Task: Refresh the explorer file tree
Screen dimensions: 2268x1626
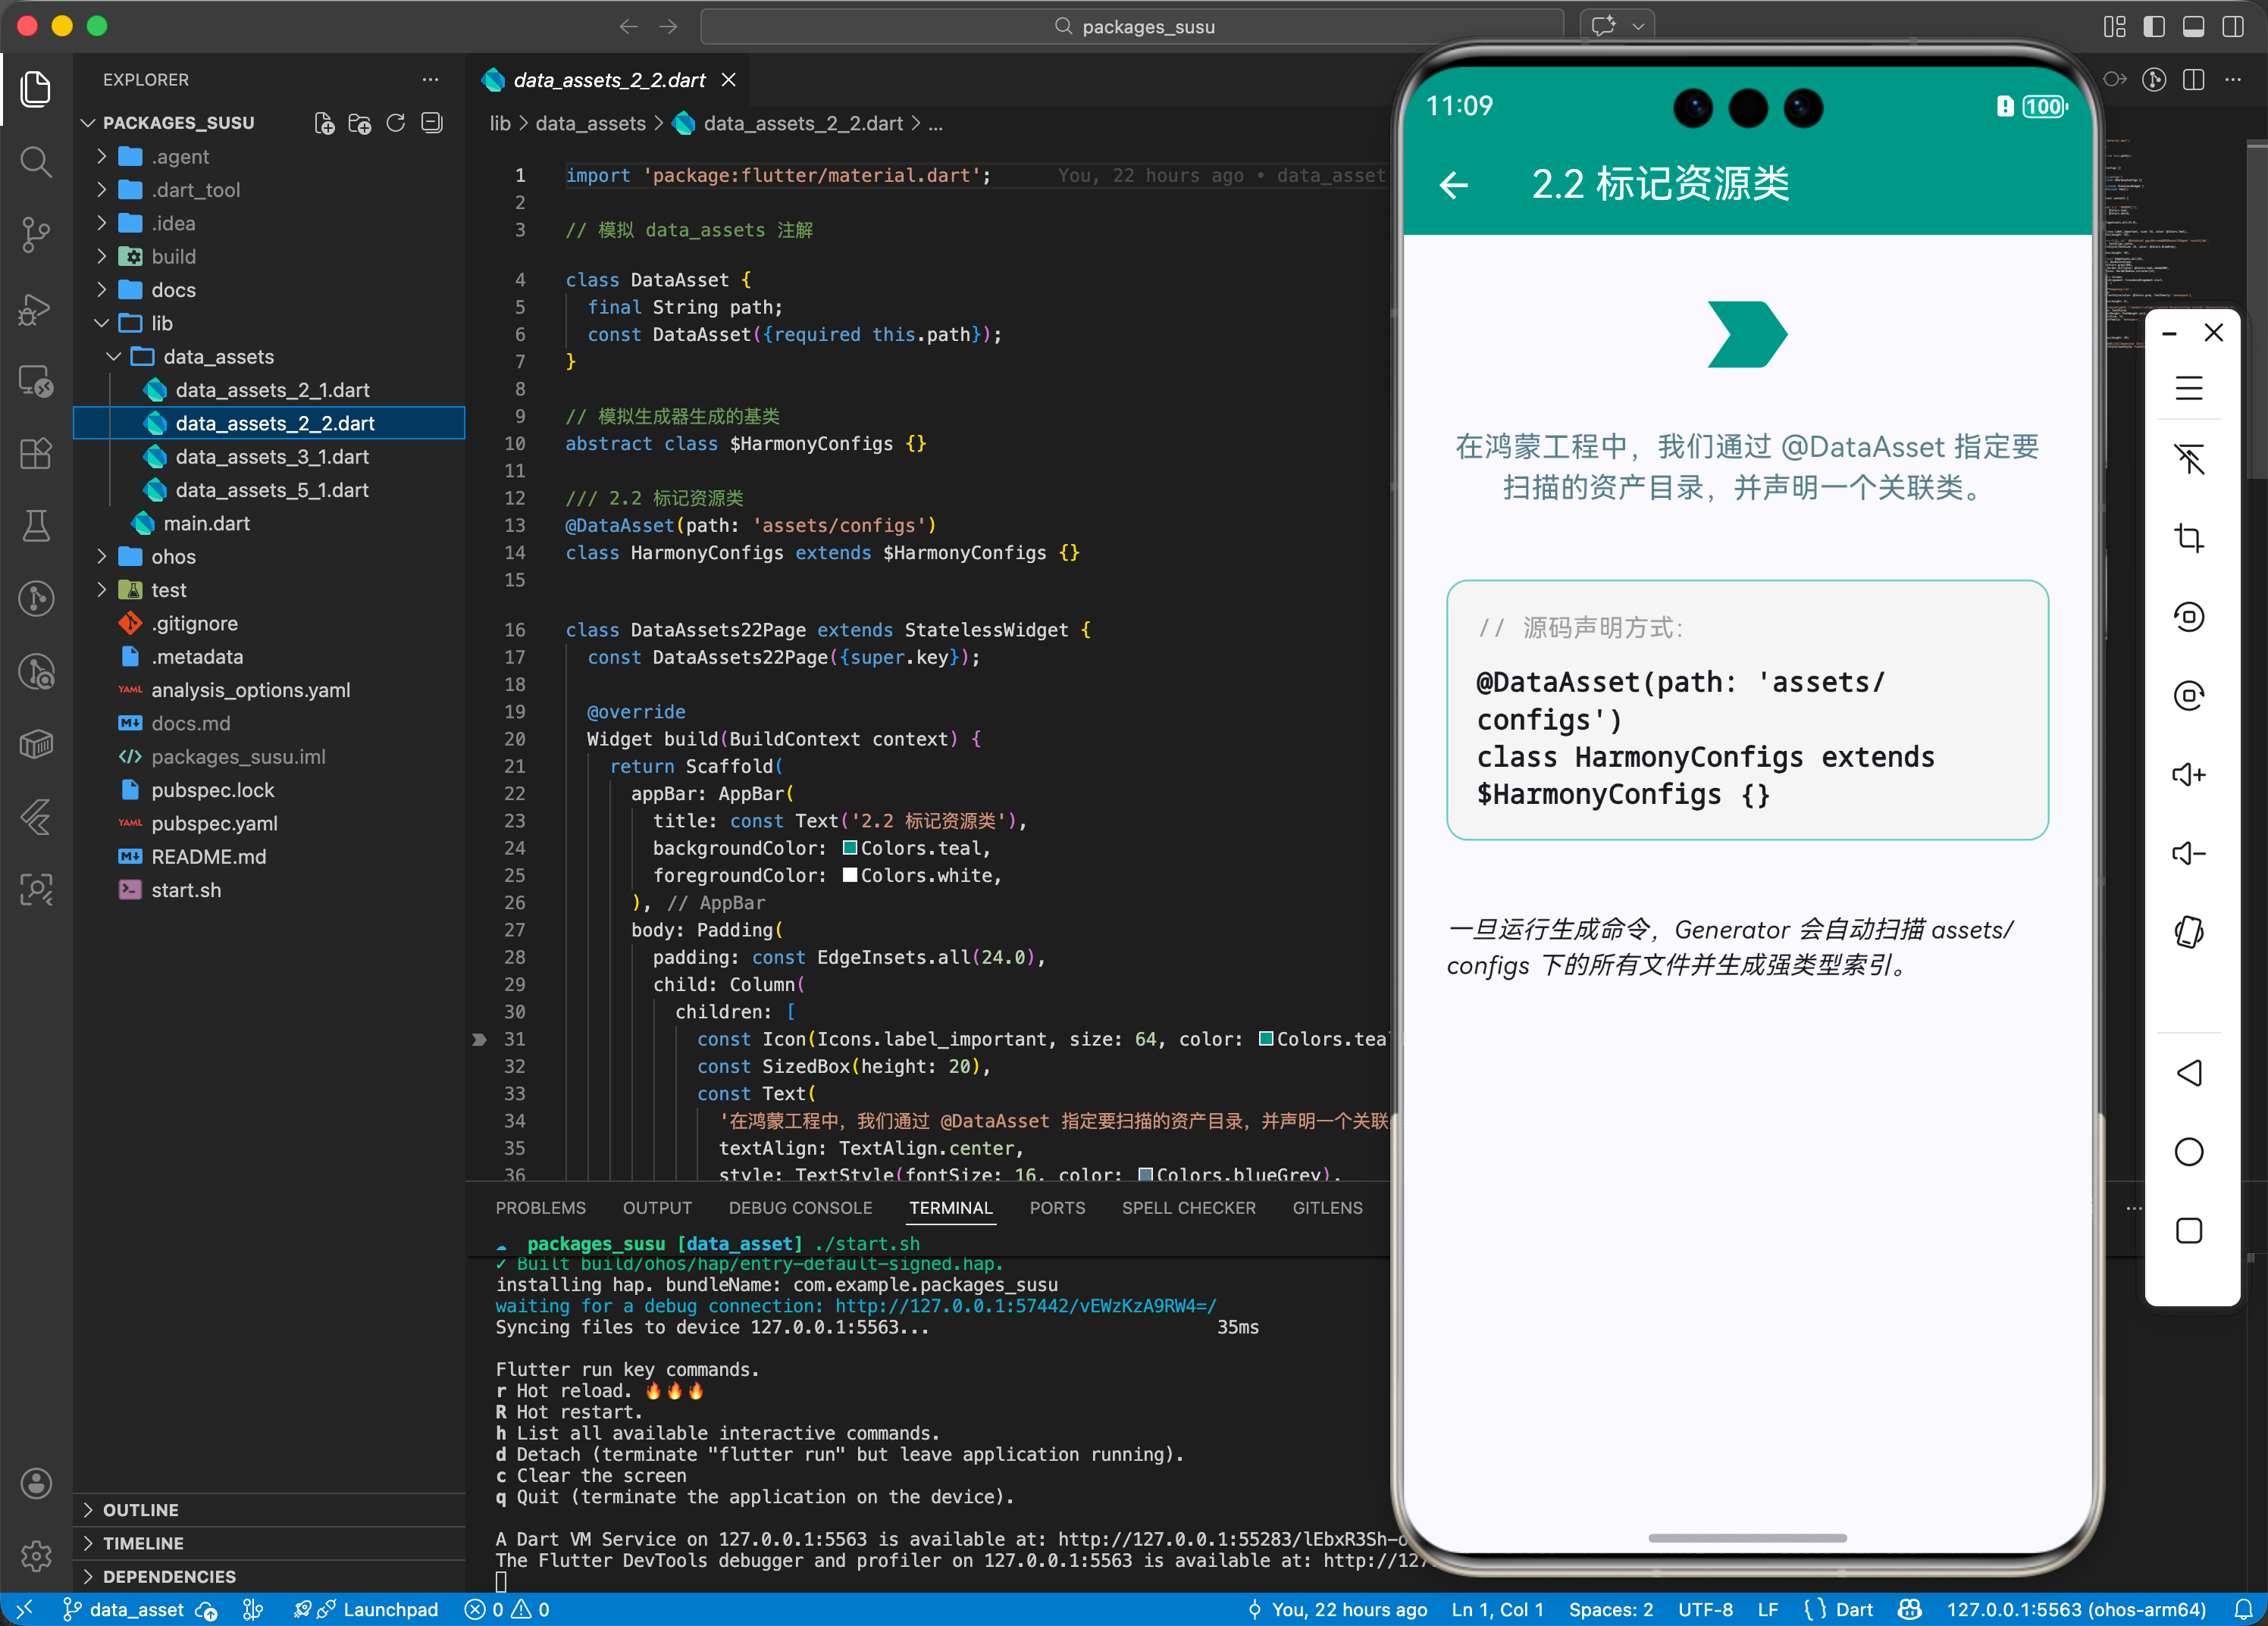Action: (x=396, y=123)
